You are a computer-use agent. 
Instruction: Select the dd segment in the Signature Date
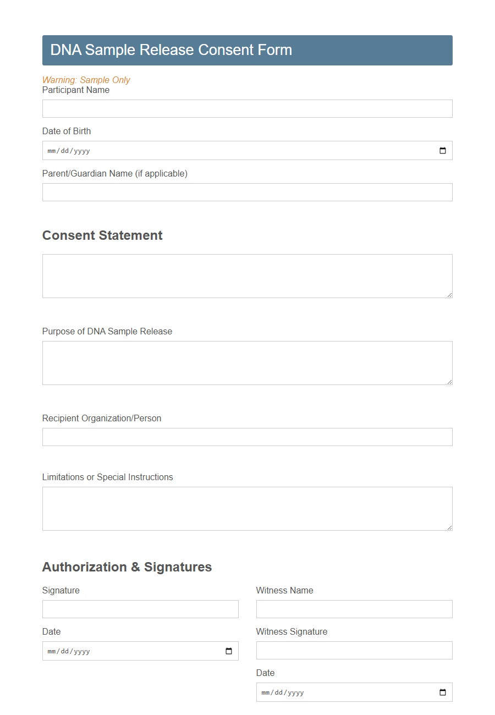tap(64, 651)
